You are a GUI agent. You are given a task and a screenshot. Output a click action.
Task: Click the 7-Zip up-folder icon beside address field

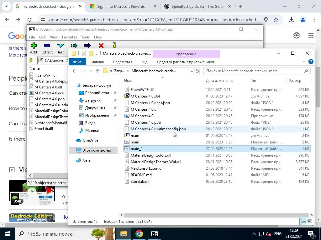[31, 60]
